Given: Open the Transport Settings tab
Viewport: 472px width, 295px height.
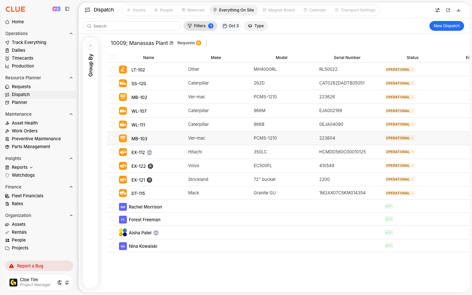Looking at the screenshot, I should click(355, 10).
